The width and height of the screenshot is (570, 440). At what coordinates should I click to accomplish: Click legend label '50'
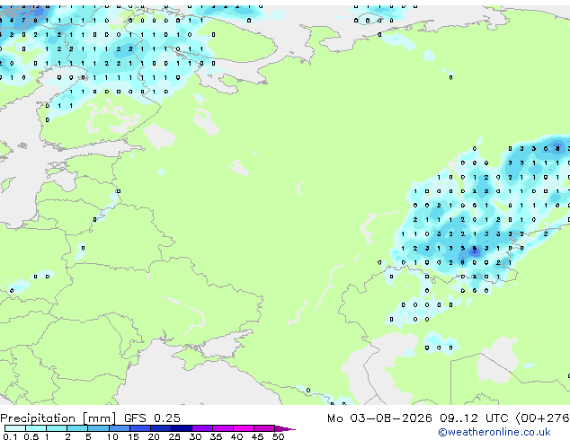point(278,436)
